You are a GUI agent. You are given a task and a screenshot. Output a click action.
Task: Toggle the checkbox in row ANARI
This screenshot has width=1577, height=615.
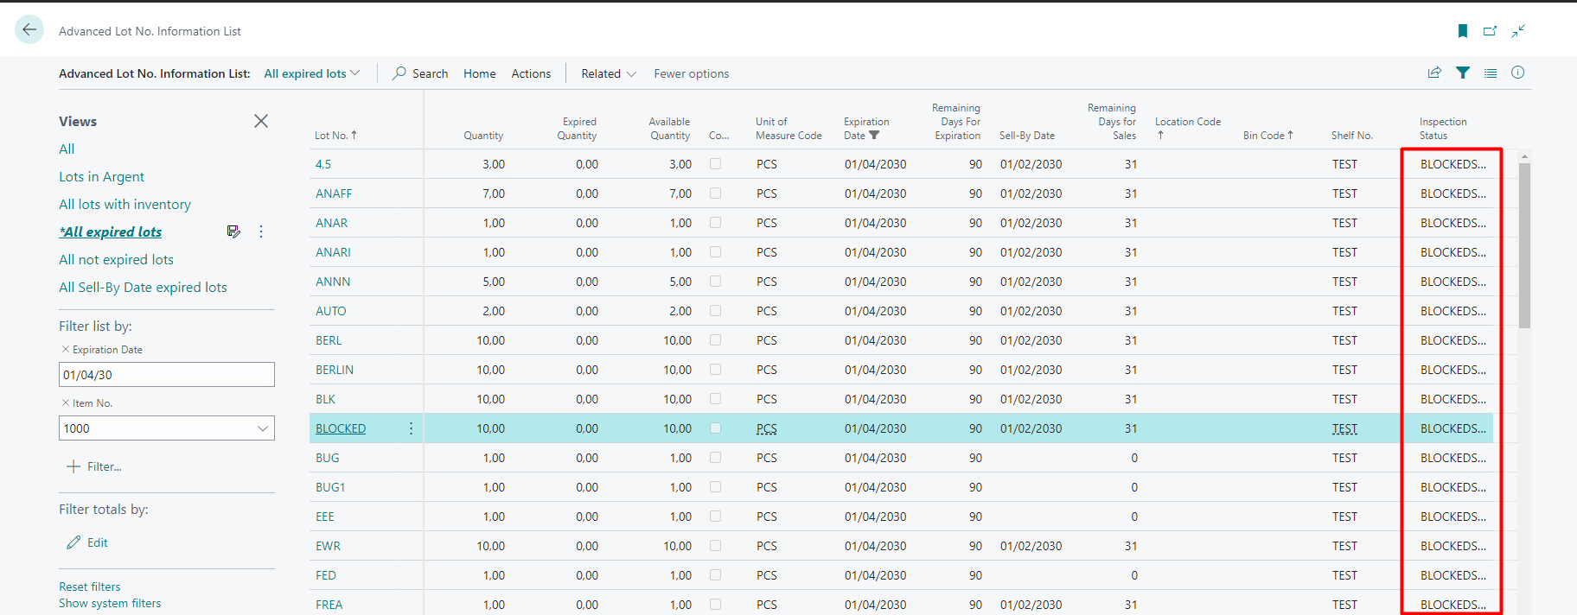[715, 251]
